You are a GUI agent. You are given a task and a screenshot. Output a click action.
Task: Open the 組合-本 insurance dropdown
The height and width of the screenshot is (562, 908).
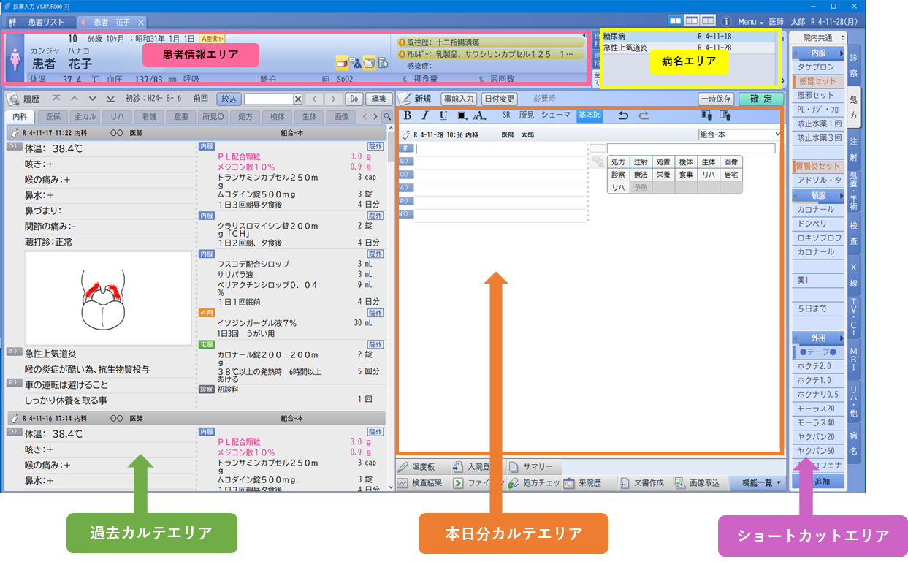coord(740,134)
